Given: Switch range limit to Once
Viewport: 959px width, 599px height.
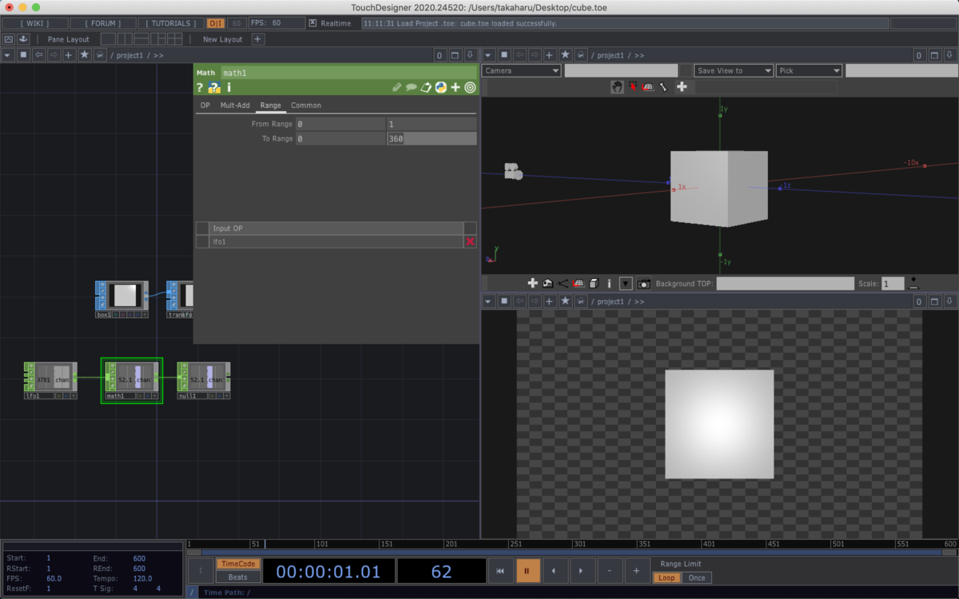Looking at the screenshot, I should (697, 577).
